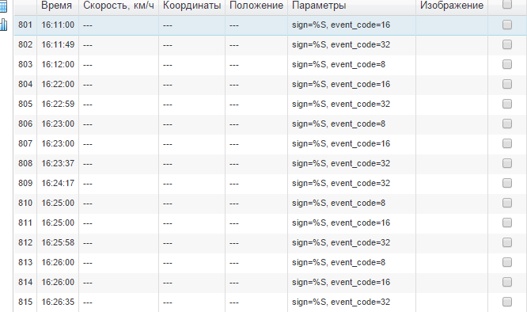Check the box for row 801
The image size is (527, 312).
pyautogui.click(x=507, y=25)
